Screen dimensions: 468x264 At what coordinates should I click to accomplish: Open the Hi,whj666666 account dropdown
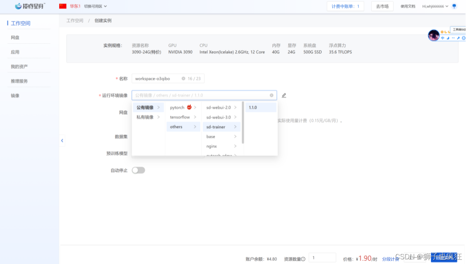click(x=433, y=6)
